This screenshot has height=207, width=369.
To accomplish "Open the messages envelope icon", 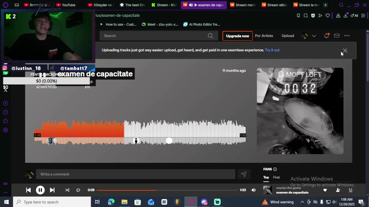I will coord(337,36).
